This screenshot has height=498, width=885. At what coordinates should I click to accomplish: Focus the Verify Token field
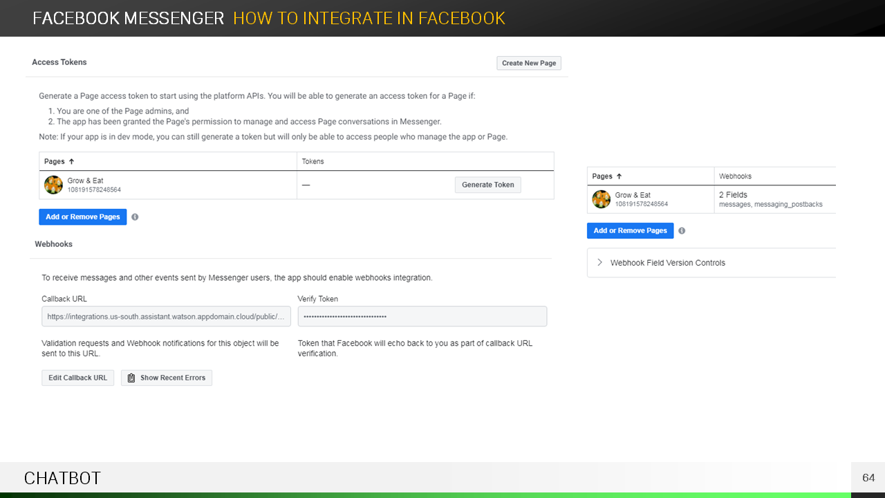coord(422,317)
